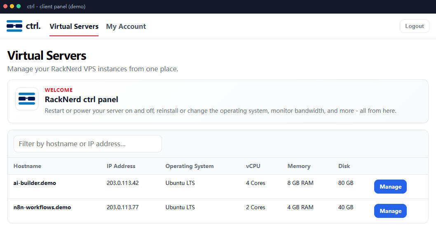The image size is (436, 250).
Task: Click the 'Manage your RackNerd VPS instances' subtitle
Action: tap(93, 69)
